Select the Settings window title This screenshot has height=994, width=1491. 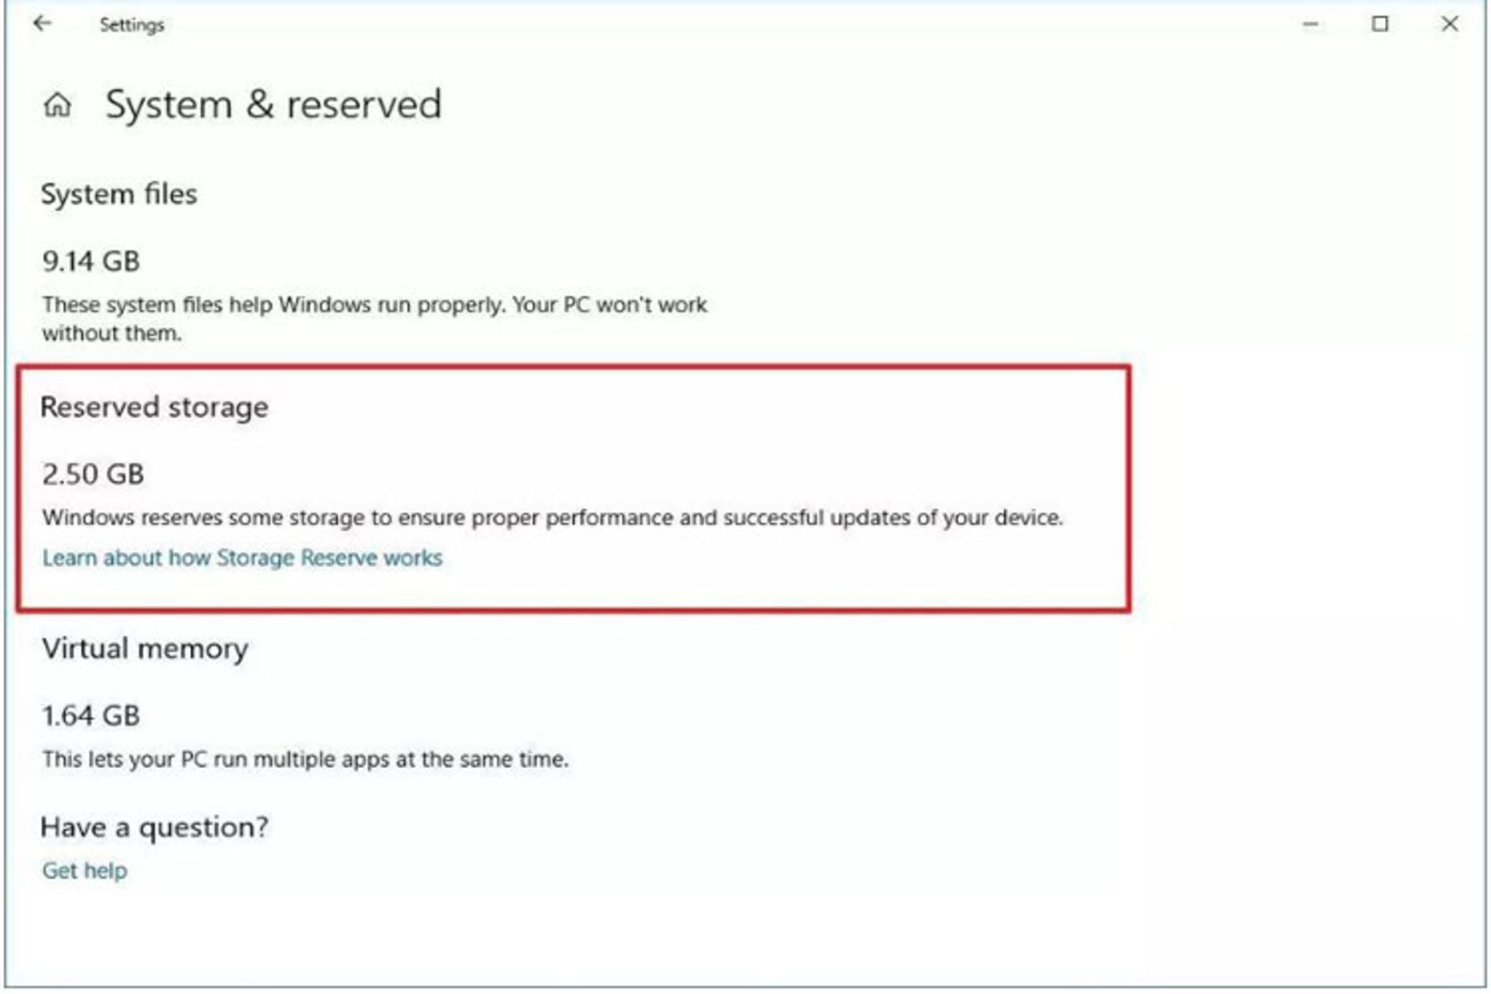[x=132, y=25]
